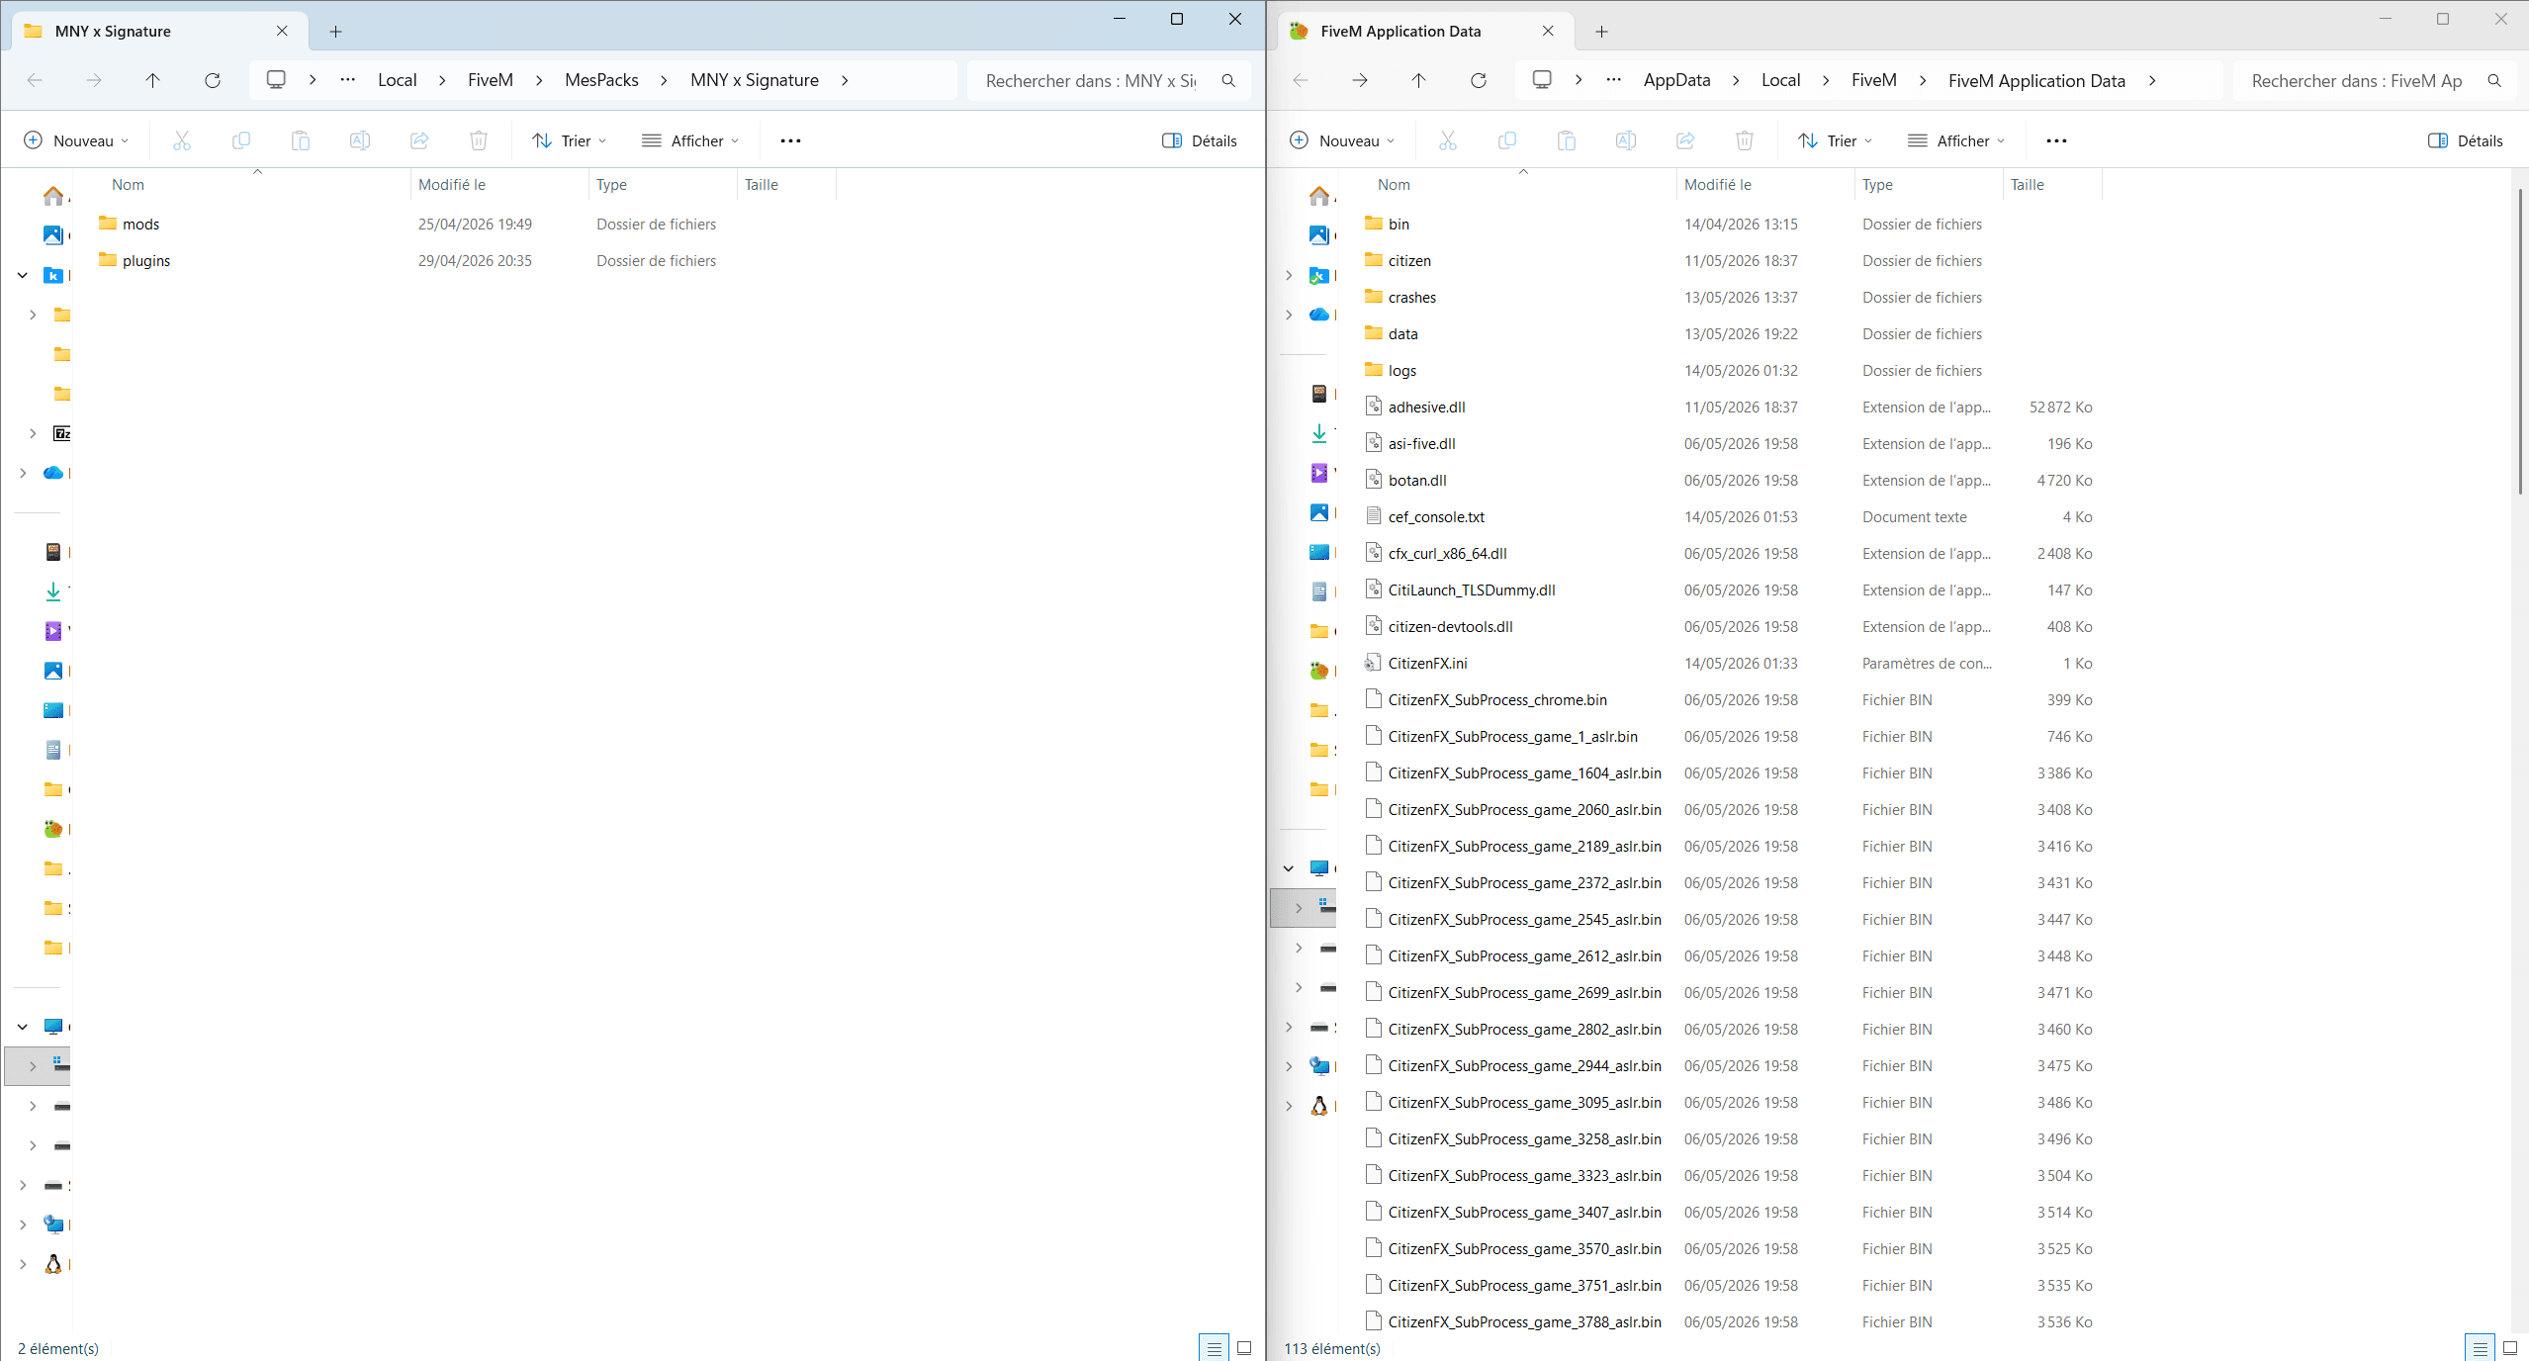
Task: Sort by Modifié le column in left window
Action: pos(499,184)
